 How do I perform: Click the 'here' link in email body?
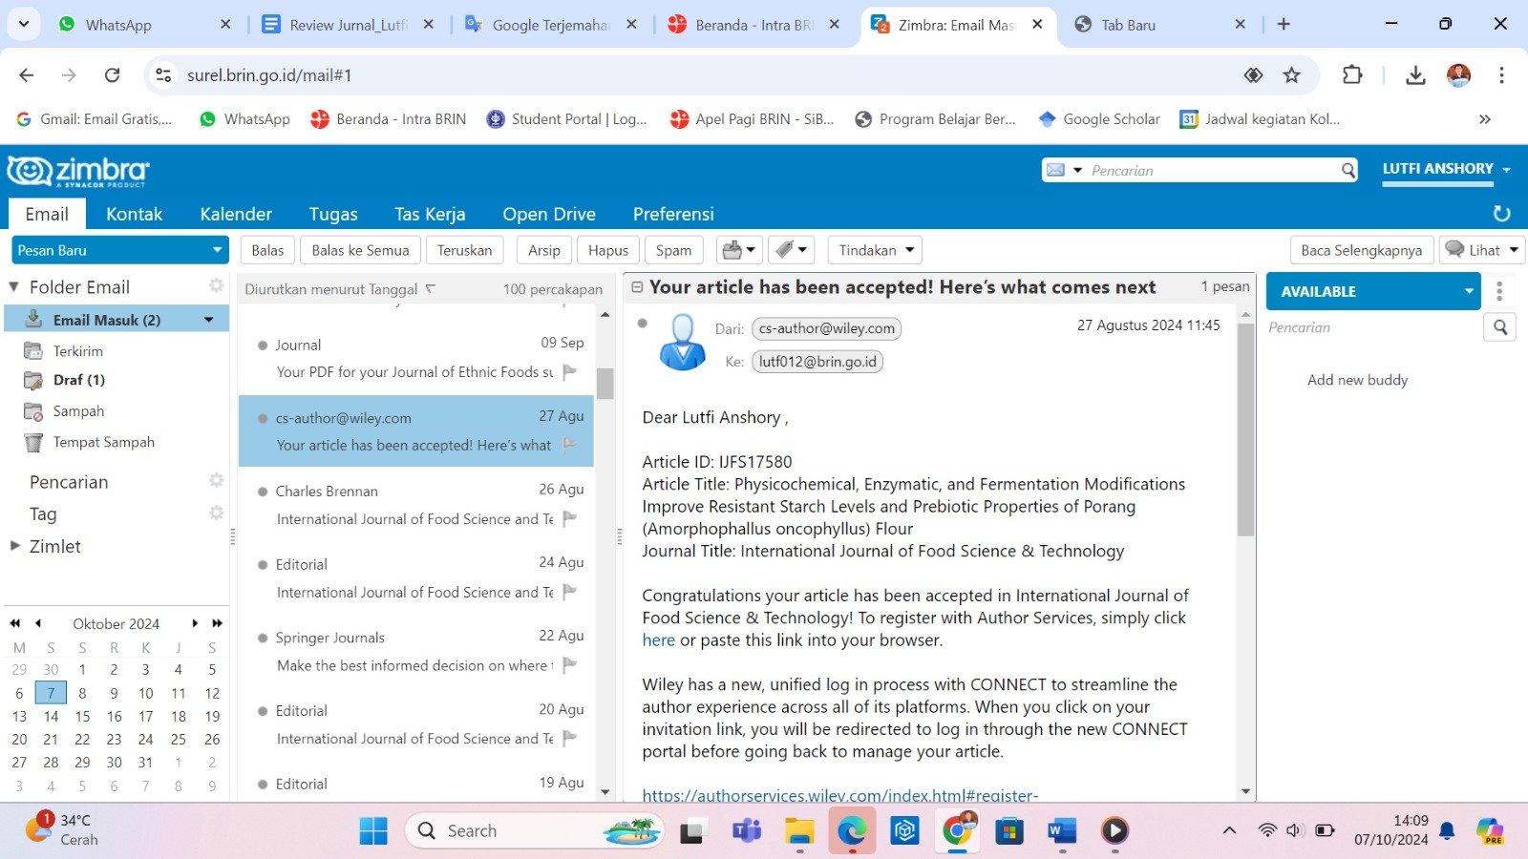pyautogui.click(x=658, y=640)
